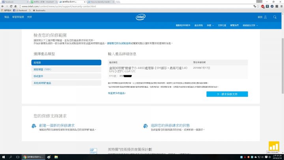
Task: Open the 學習與發展 header menu
Action: tap(18, 17)
